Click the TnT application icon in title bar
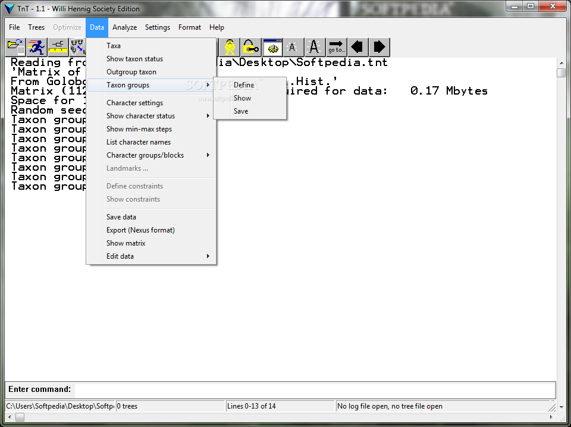The image size is (571, 427). tap(10, 9)
